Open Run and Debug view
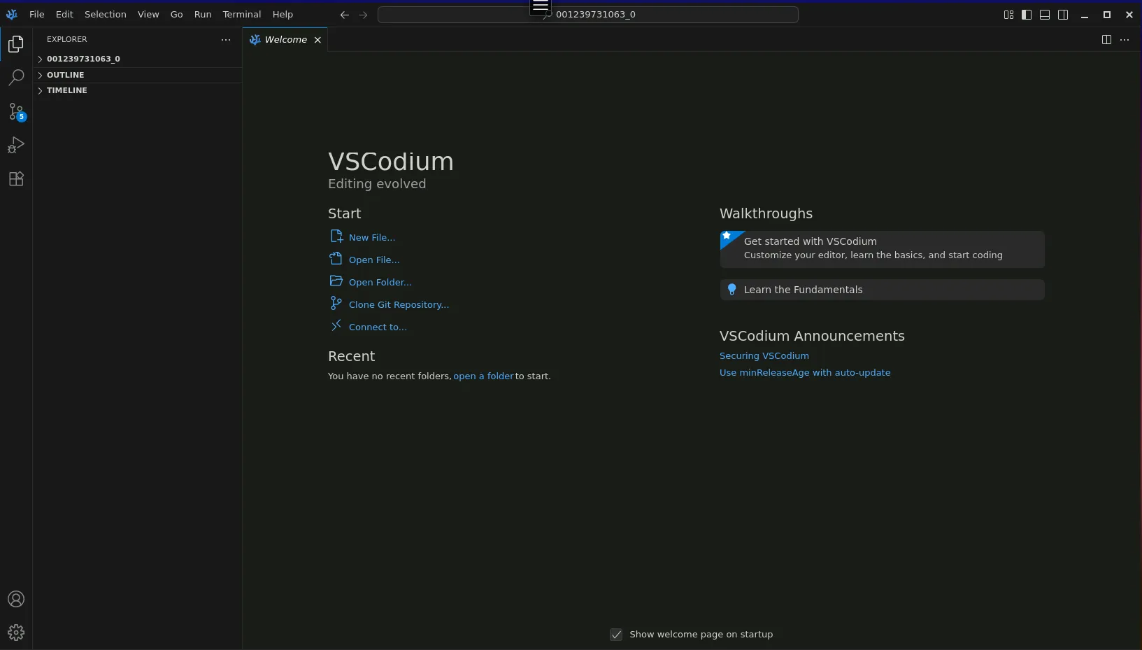The height and width of the screenshot is (650, 1142). click(x=16, y=145)
